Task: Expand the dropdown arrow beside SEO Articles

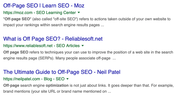Action: (x=83, y=46)
